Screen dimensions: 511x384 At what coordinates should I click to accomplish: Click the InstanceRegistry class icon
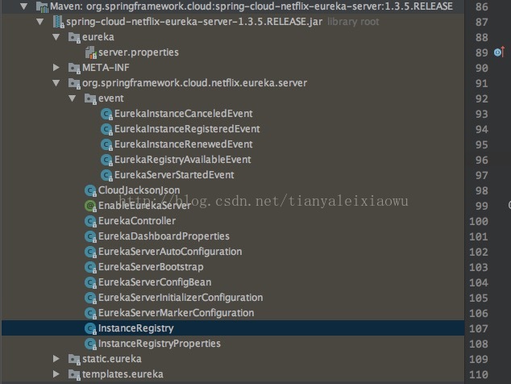pyautogui.click(x=90, y=328)
